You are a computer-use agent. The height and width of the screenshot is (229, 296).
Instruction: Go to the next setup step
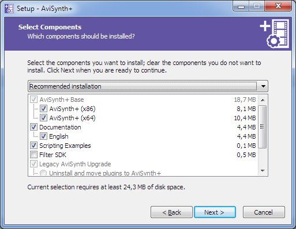point(215,212)
